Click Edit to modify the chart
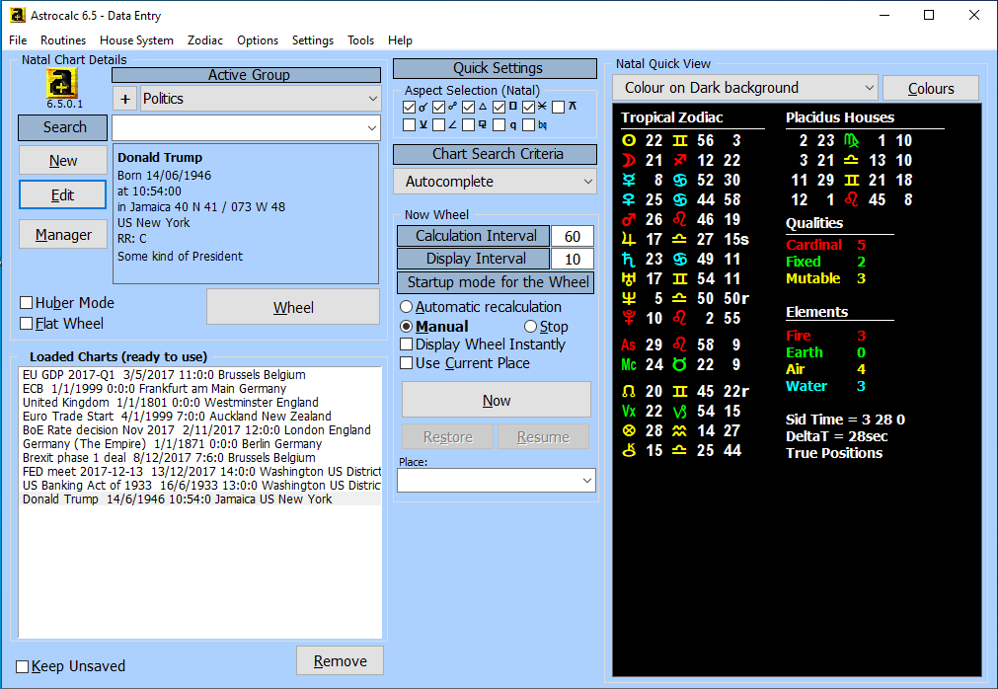The width and height of the screenshot is (998, 689). (x=62, y=194)
